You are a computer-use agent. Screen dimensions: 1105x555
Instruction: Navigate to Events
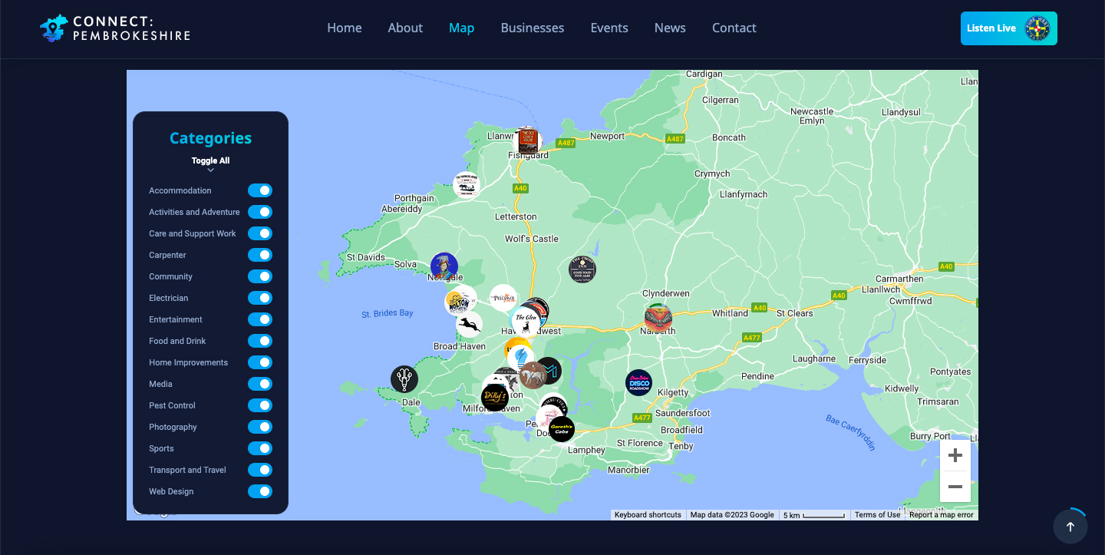[x=609, y=28]
